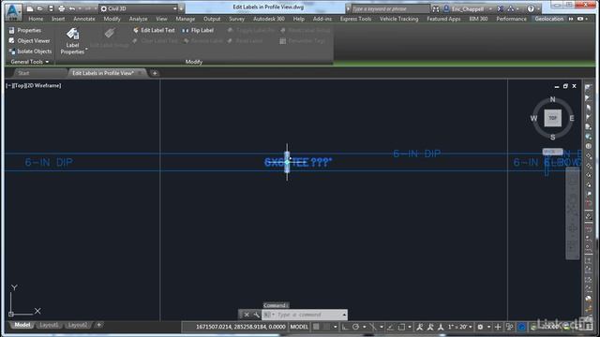The image size is (600, 337).
Task: Click the Type a keyword or phrase search box
Action: click(390, 8)
